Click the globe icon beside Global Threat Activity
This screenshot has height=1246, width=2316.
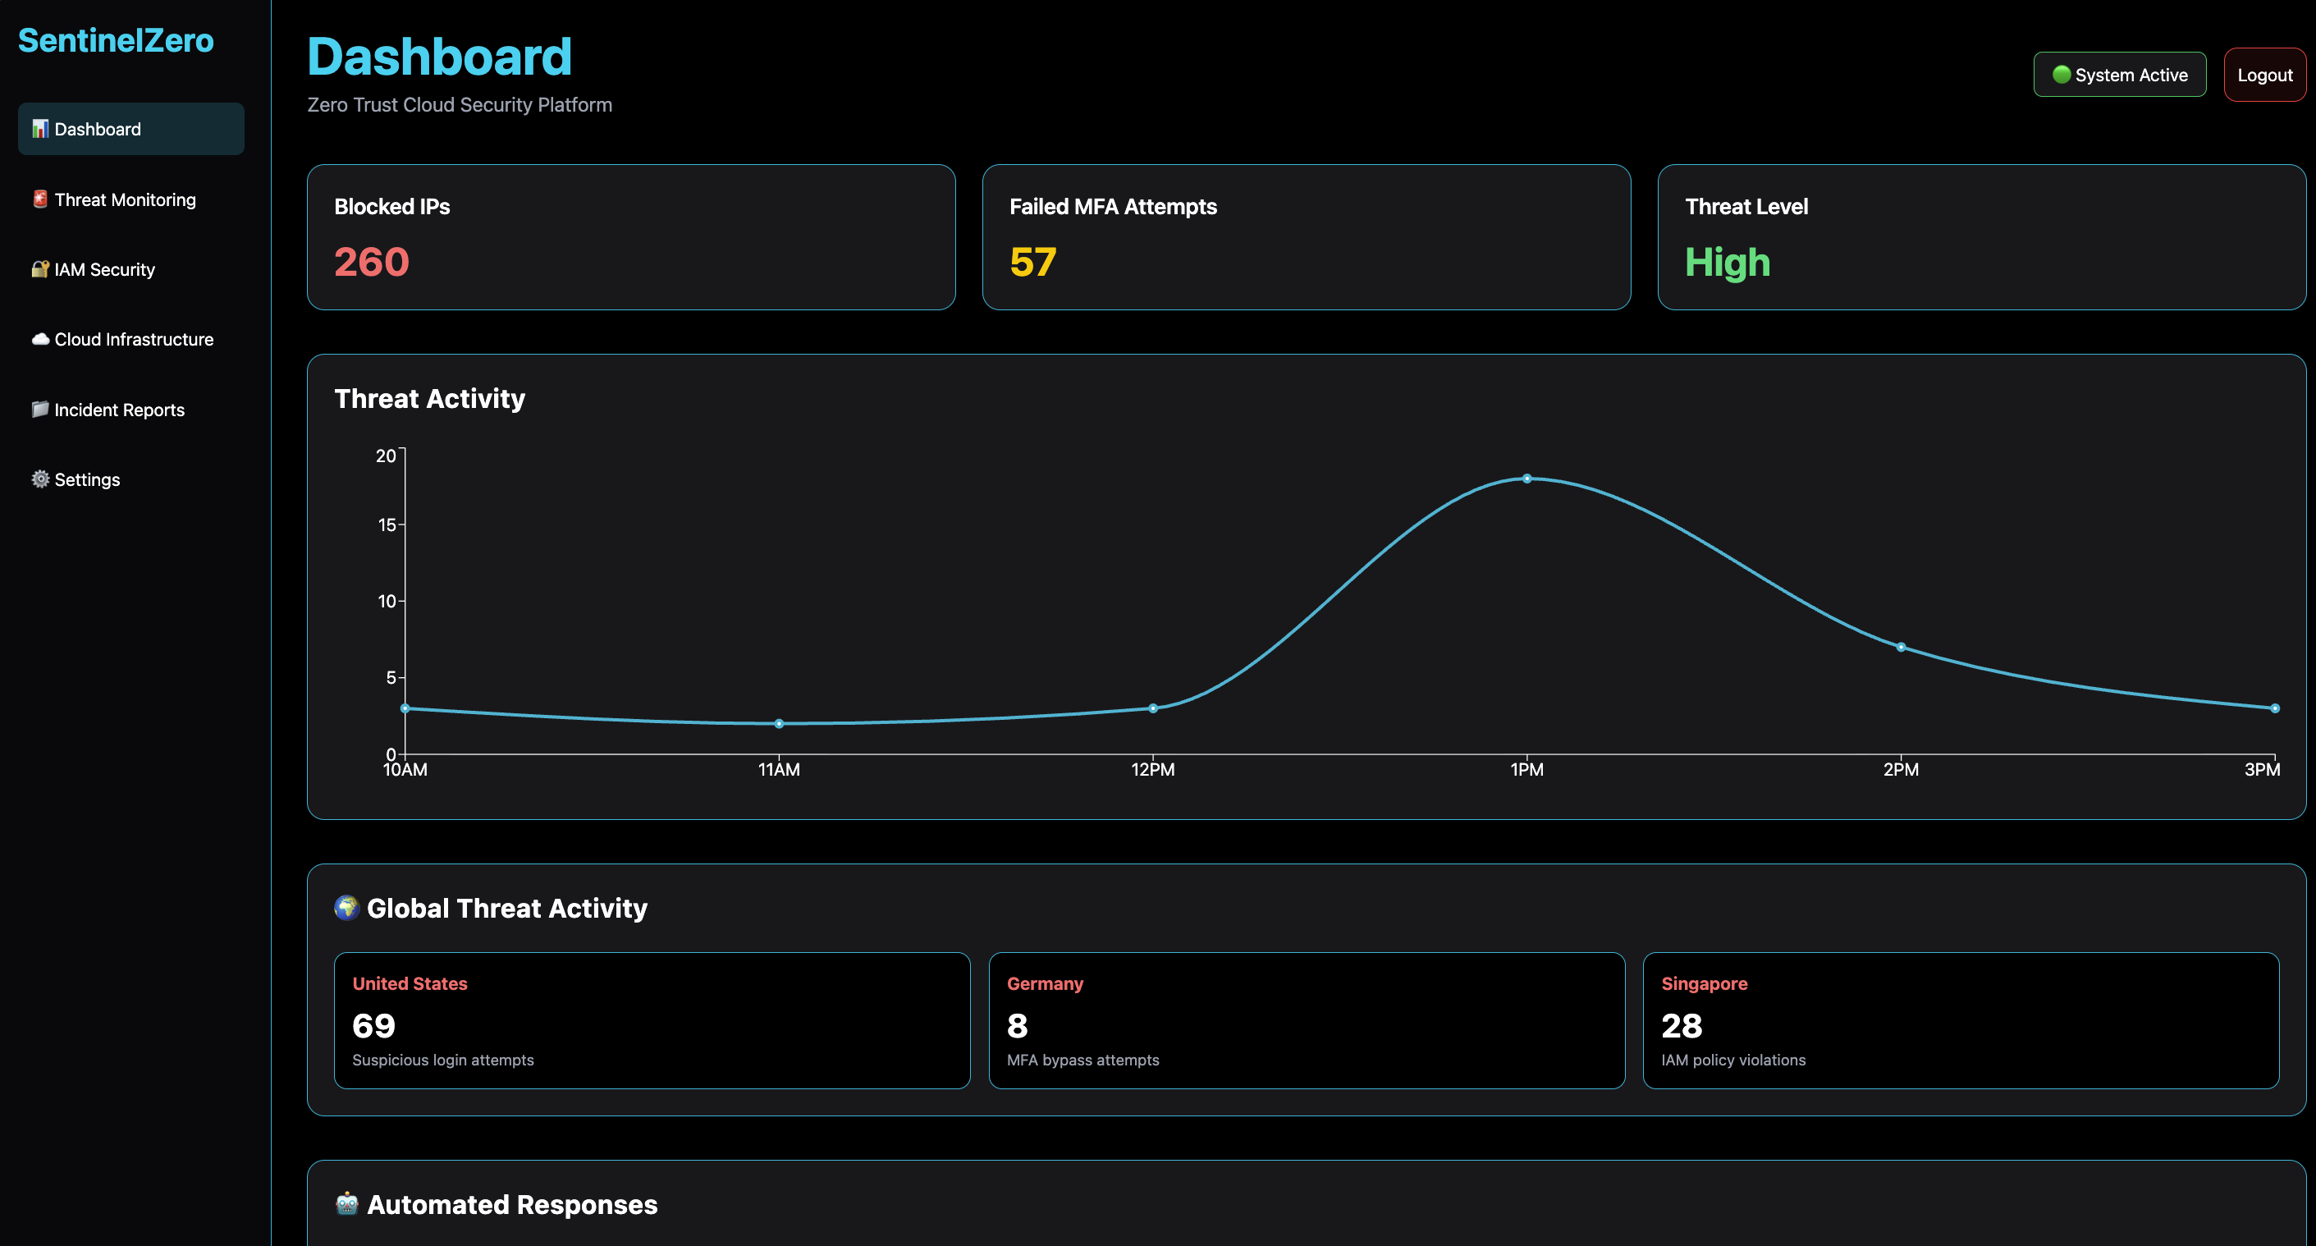tap(347, 908)
